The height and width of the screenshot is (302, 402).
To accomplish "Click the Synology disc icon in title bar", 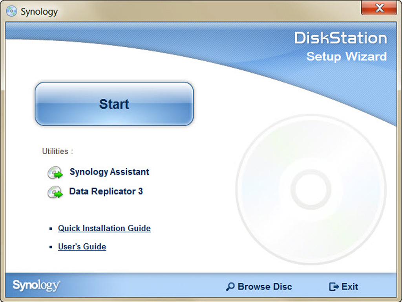I will pos(11,11).
